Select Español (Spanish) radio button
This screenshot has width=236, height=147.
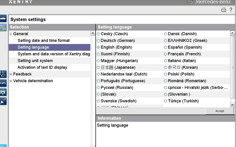[165, 47]
